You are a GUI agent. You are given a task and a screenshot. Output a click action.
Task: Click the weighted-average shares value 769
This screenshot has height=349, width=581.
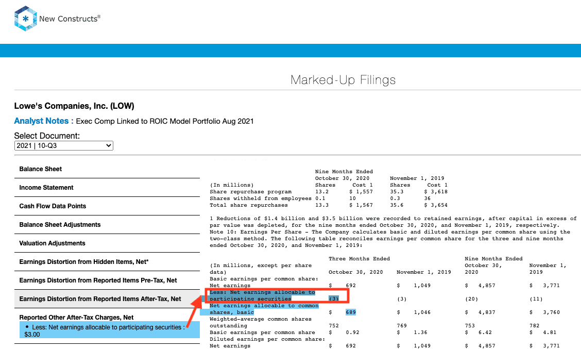(x=402, y=326)
